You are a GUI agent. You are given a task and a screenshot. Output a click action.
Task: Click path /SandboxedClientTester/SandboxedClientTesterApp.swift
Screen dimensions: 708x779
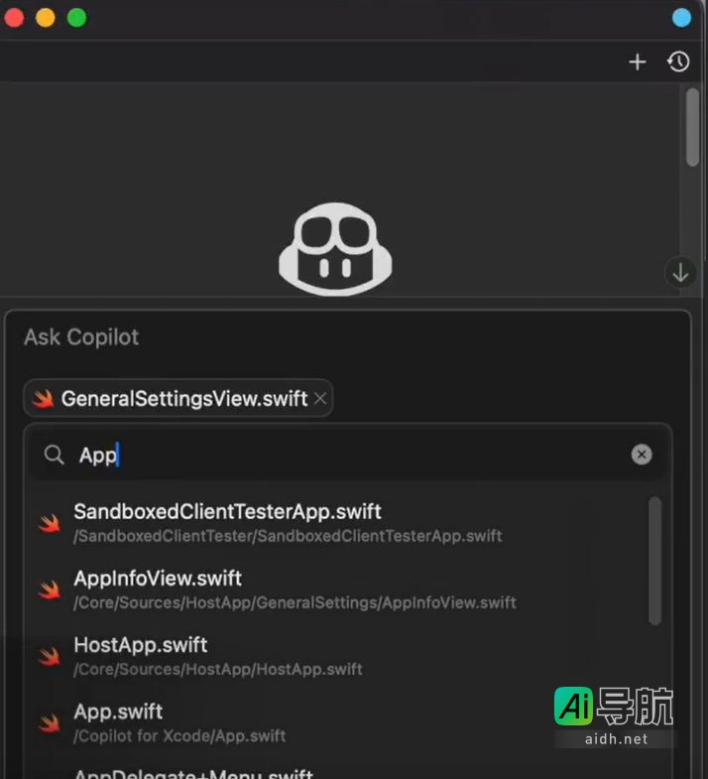[288, 536]
